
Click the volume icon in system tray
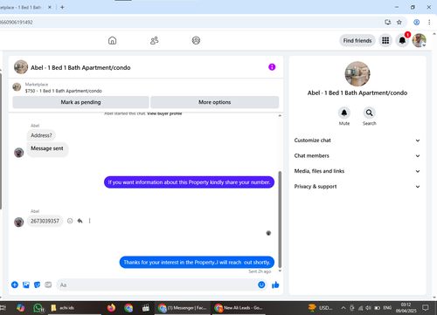click(369, 308)
